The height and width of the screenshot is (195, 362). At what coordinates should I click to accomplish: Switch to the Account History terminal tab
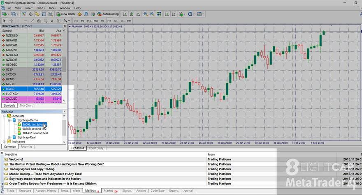tap(46, 190)
